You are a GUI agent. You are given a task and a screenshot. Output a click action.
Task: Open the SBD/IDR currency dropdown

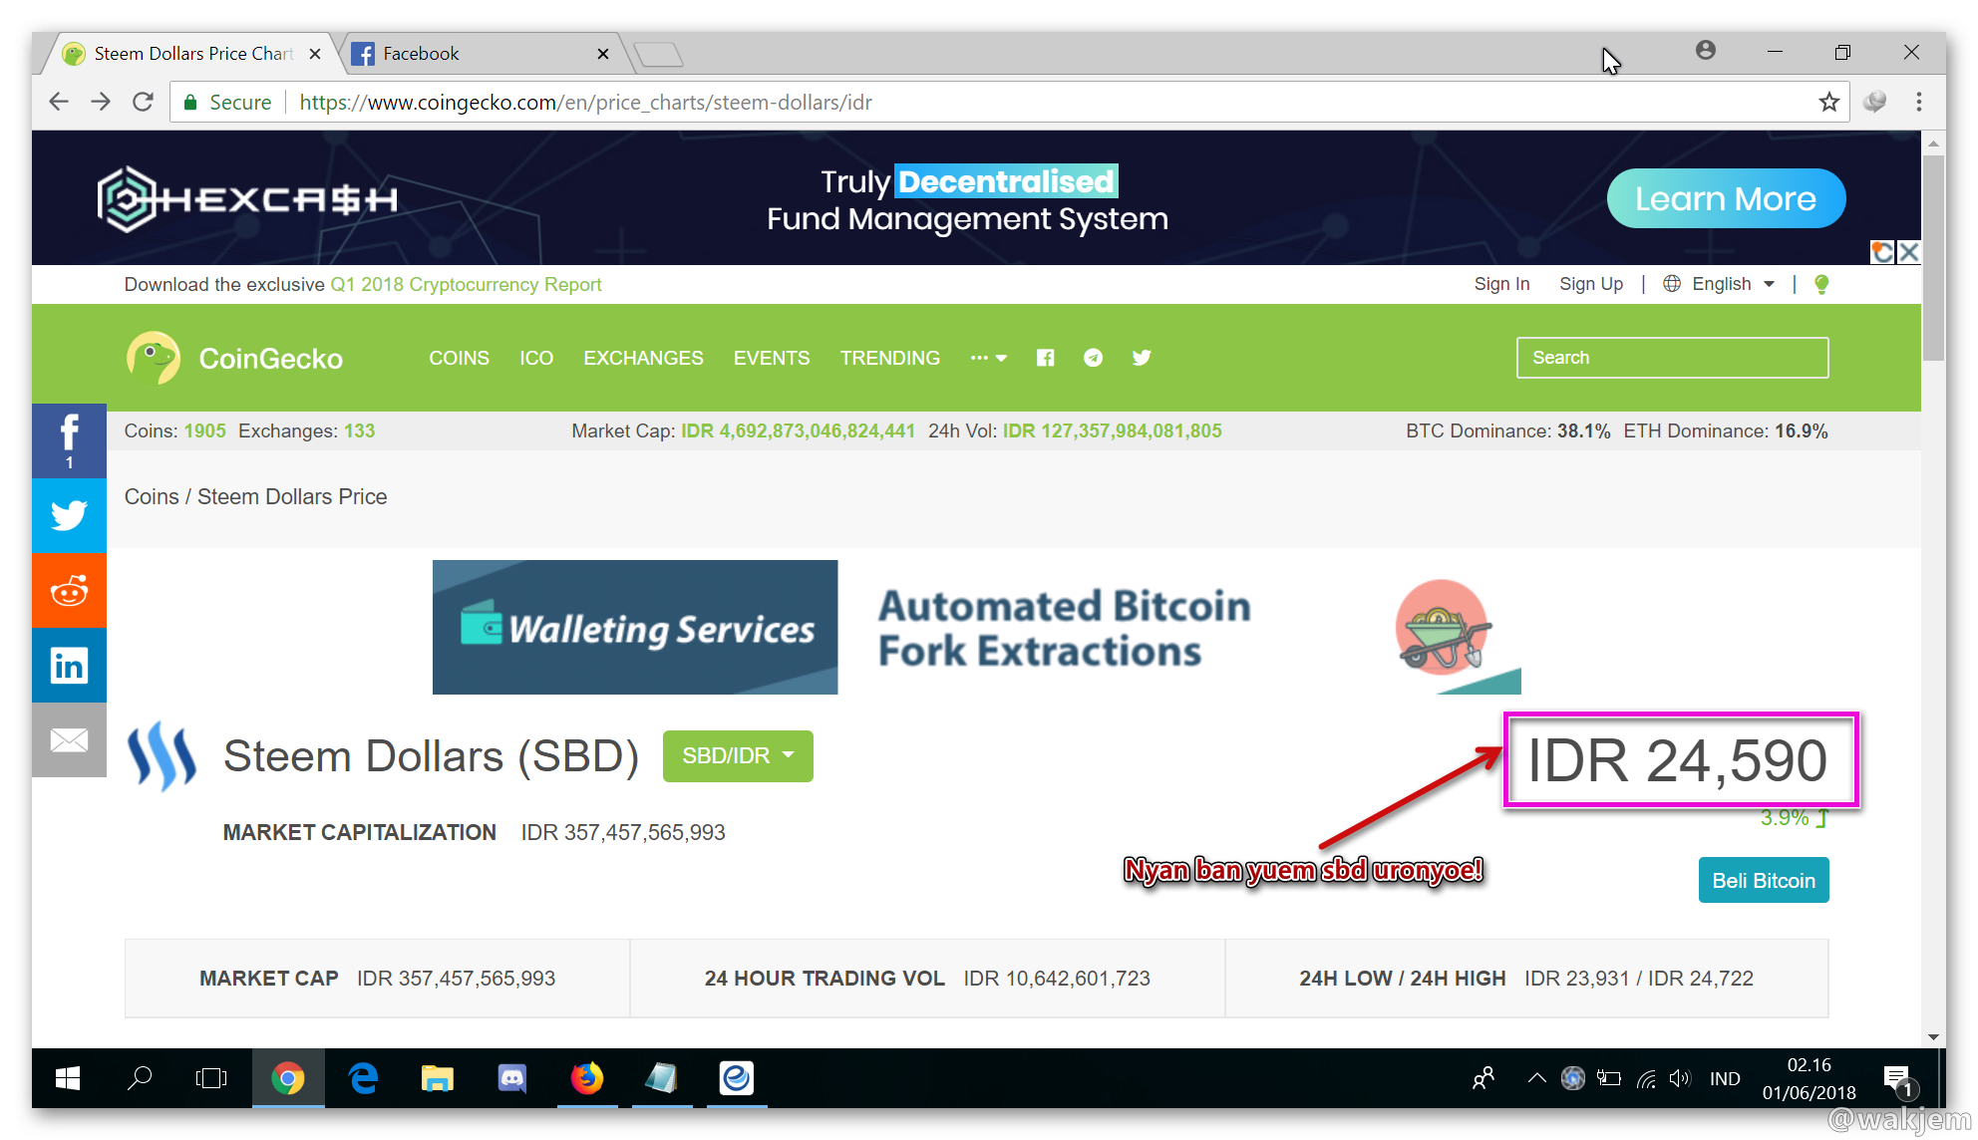(738, 756)
